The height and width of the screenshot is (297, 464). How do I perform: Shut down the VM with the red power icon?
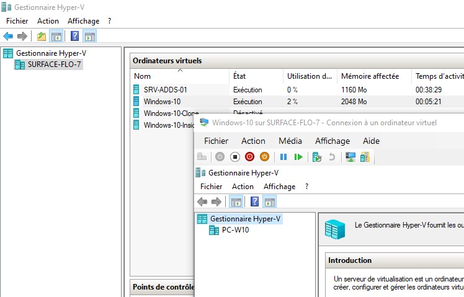click(x=249, y=157)
